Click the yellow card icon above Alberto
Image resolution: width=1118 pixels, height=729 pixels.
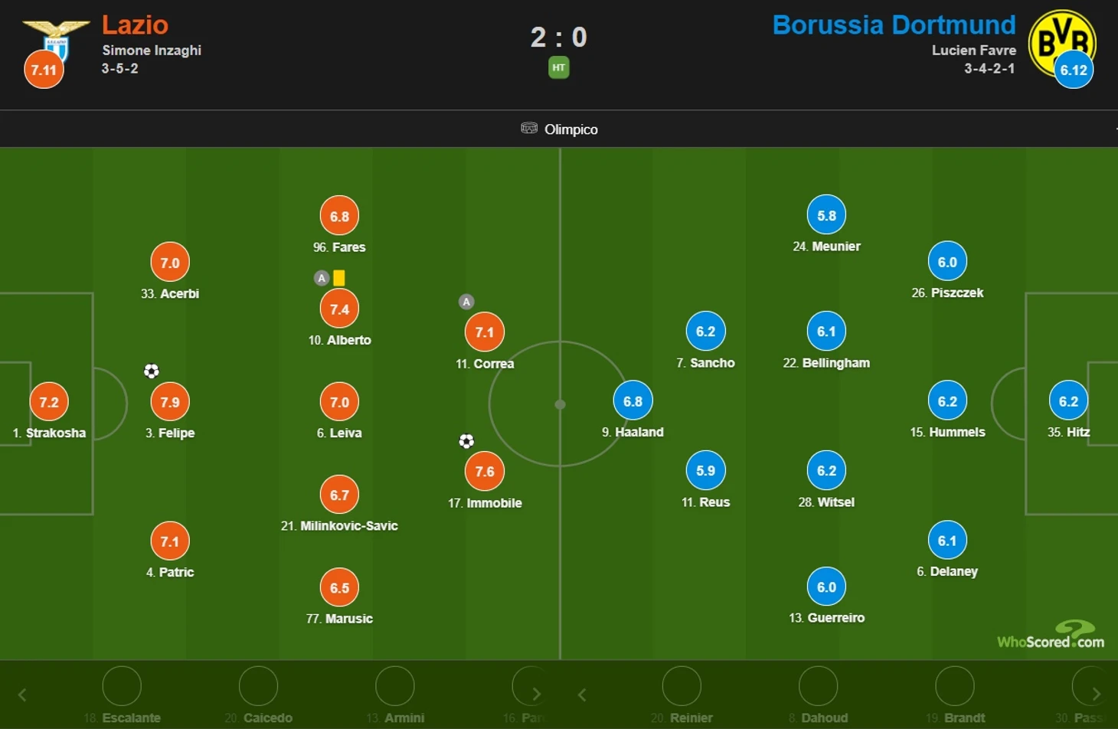(x=339, y=278)
